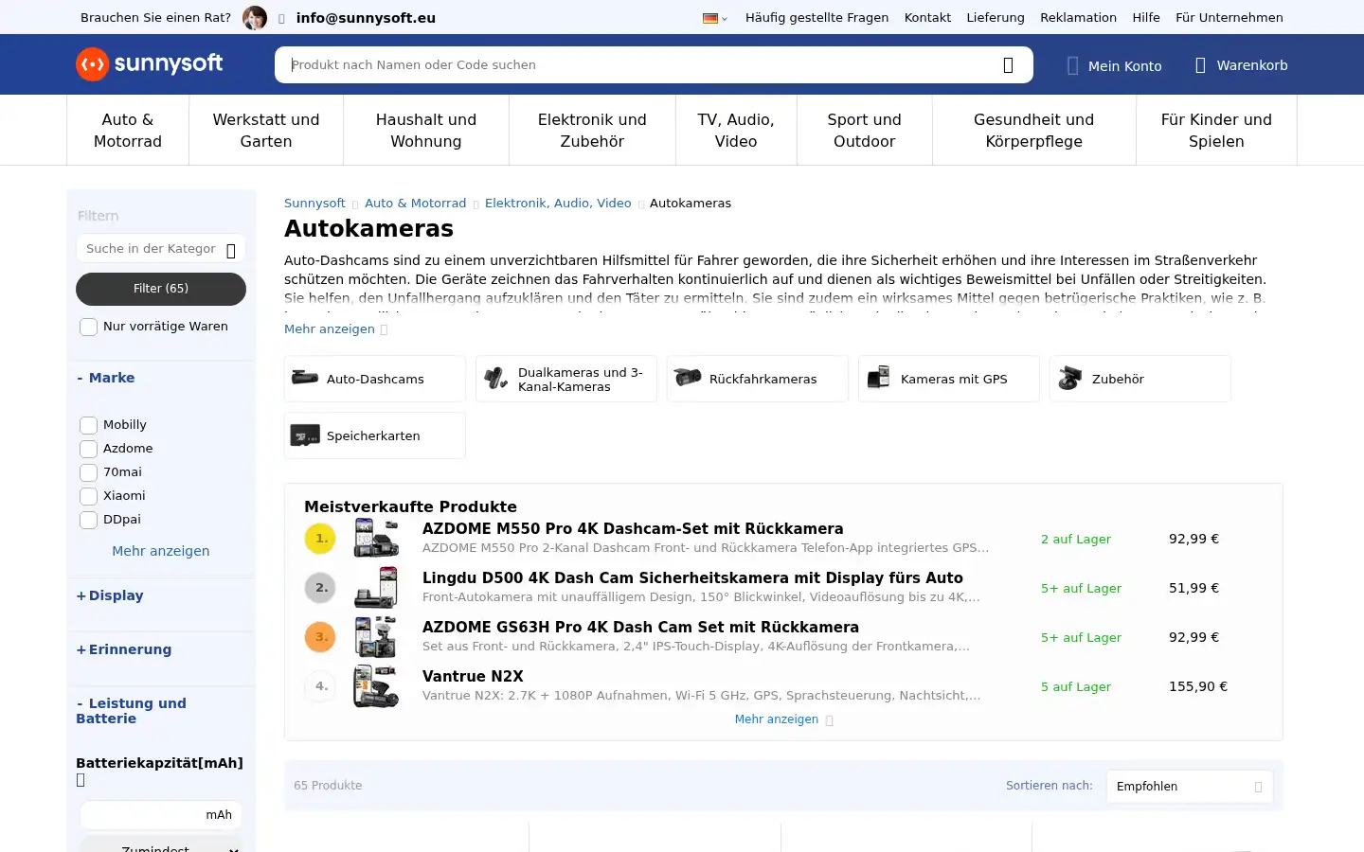Expand the Display filter section

pos(110,595)
